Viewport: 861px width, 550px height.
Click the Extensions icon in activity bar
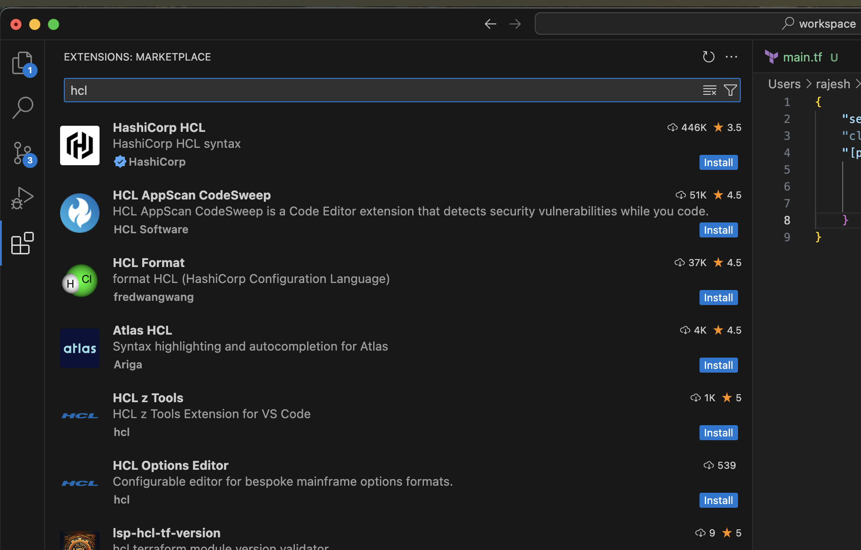[x=22, y=243]
